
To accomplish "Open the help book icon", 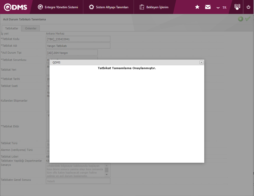I will pyautogui.click(x=237, y=7).
